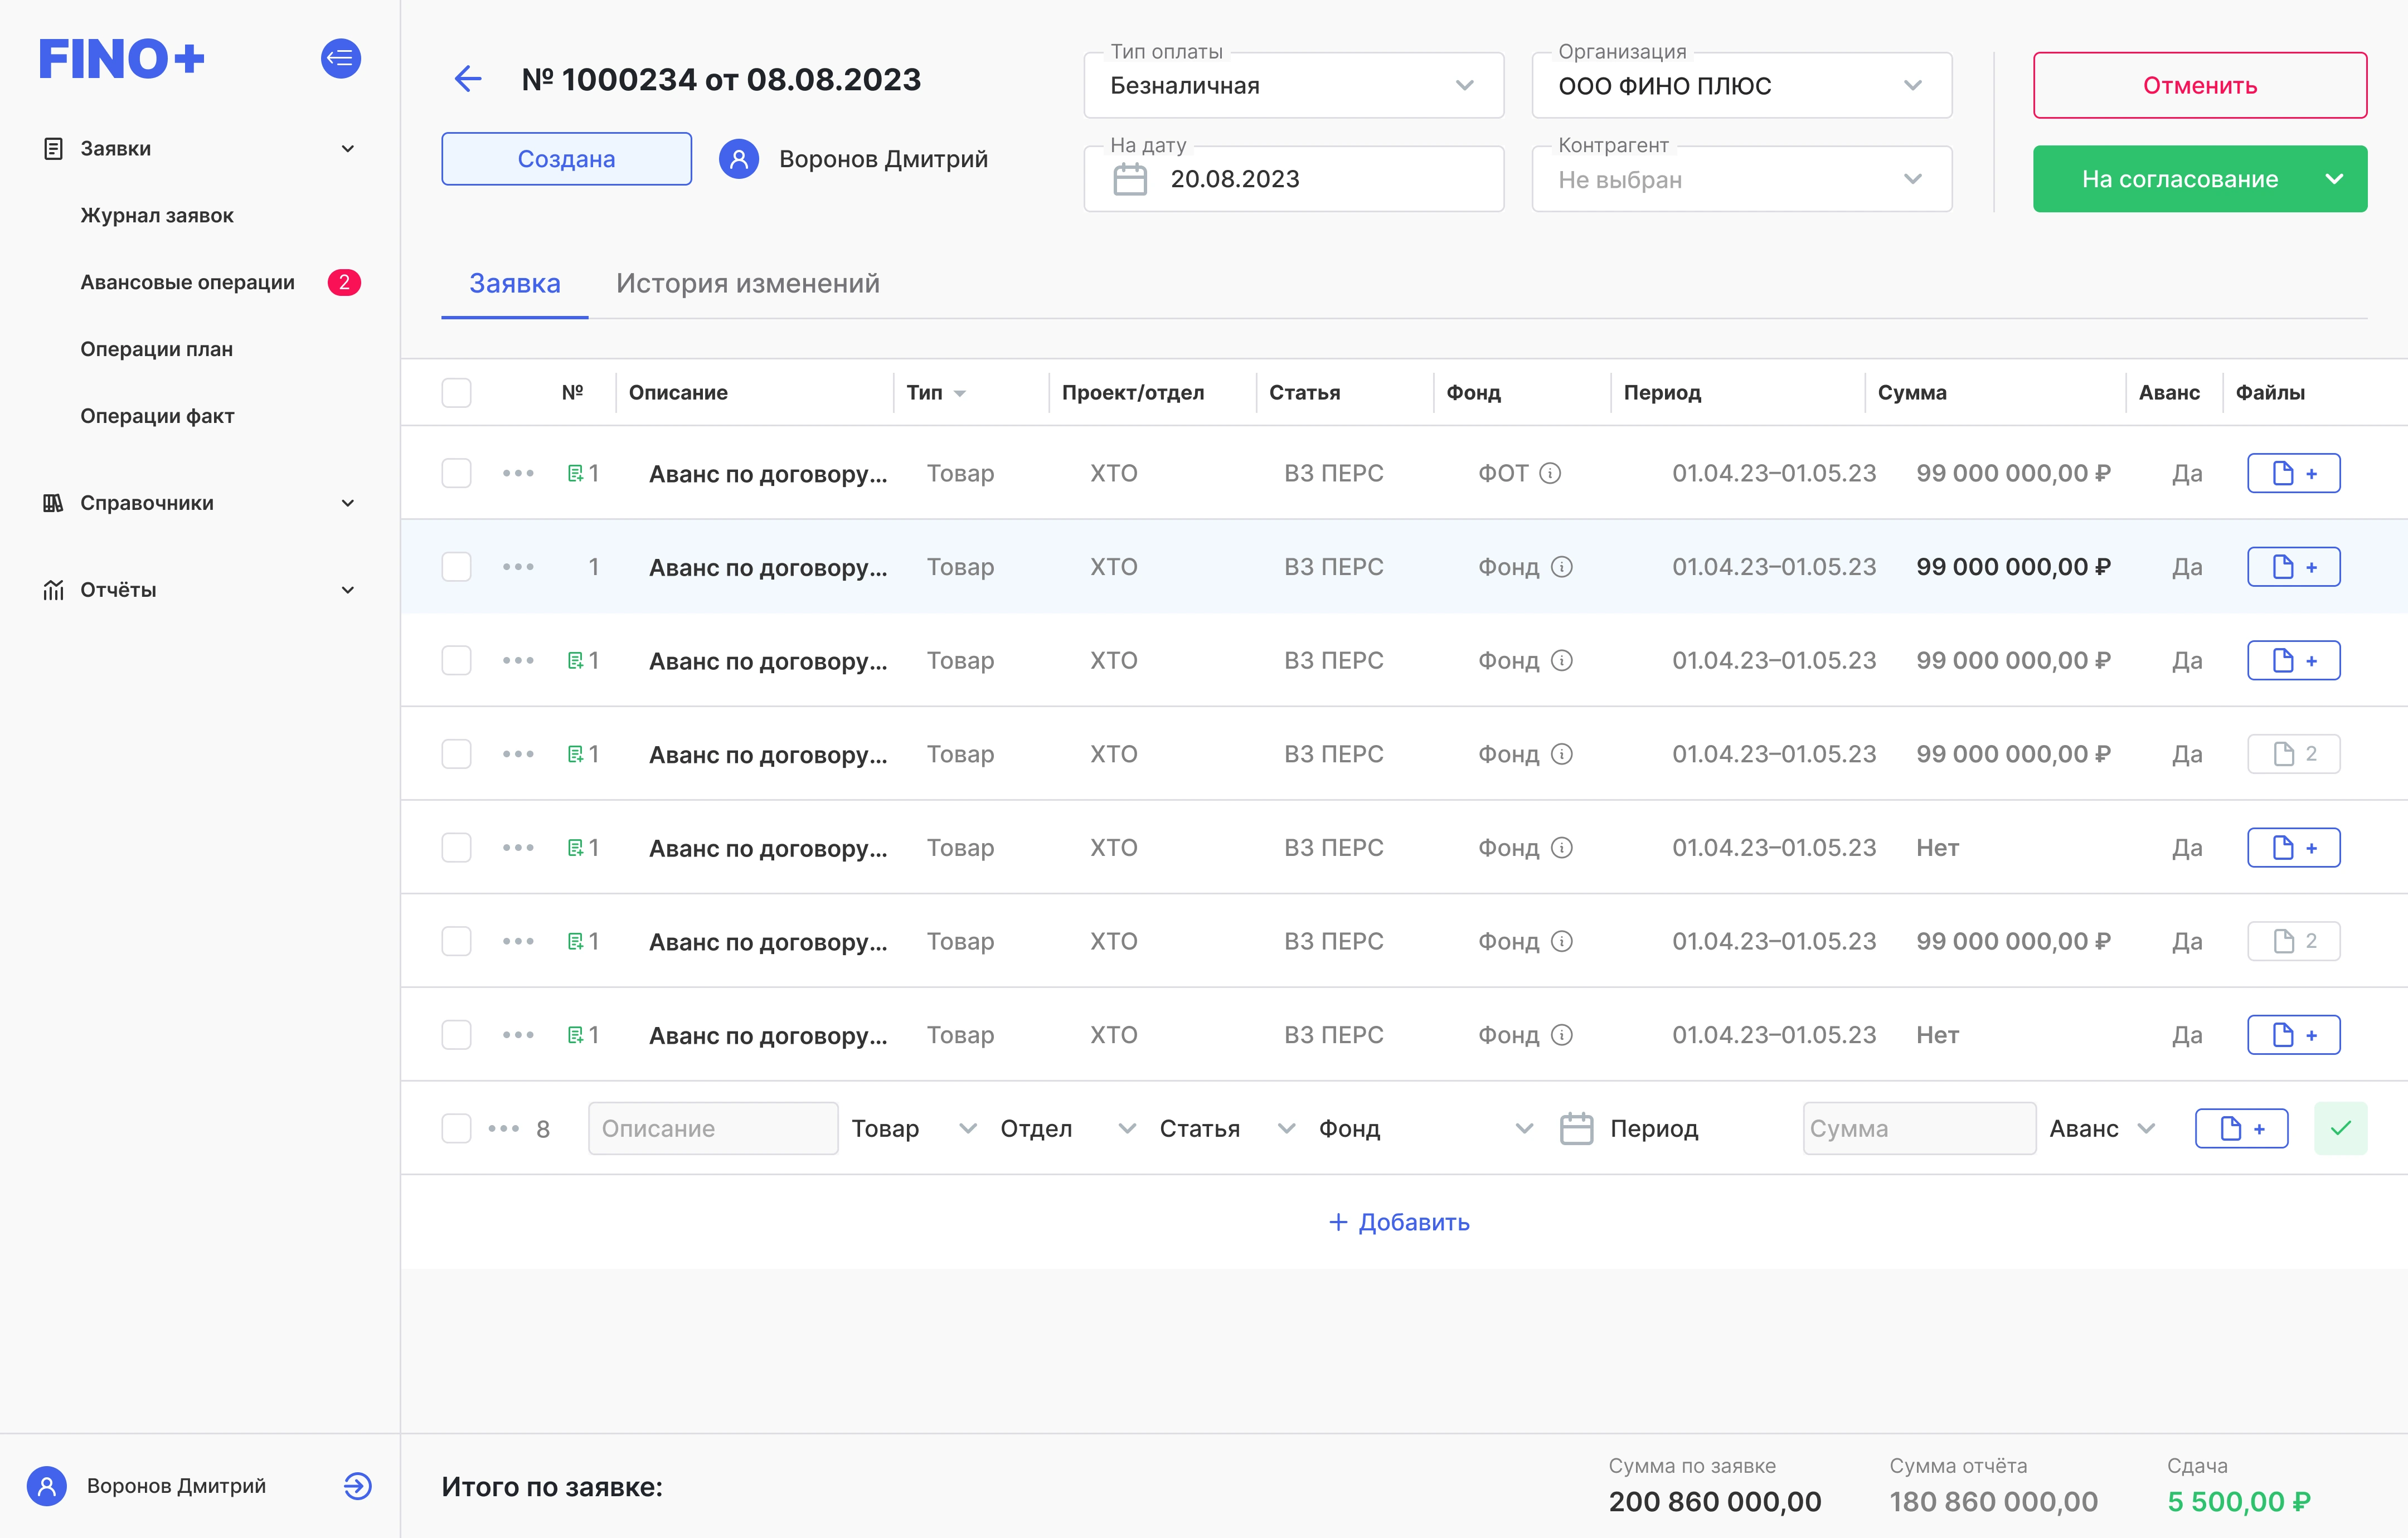The image size is (2408, 1538).
Task: Expand the Отчёты sidebar section
Action: tap(347, 590)
